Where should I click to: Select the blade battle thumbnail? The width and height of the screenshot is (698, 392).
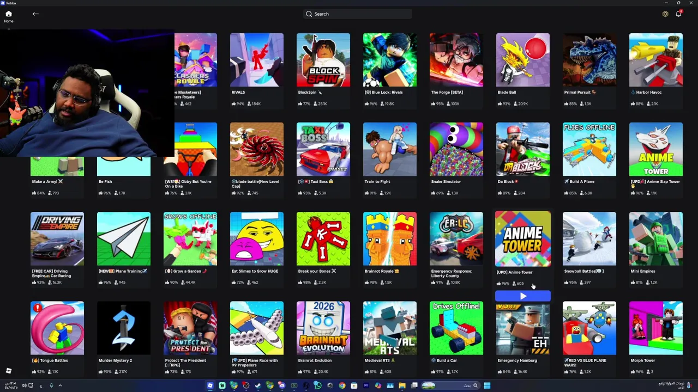tap(257, 149)
